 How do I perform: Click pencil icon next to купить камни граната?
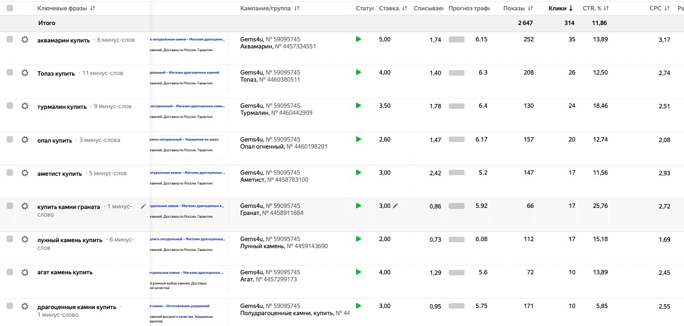pyautogui.click(x=143, y=206)
